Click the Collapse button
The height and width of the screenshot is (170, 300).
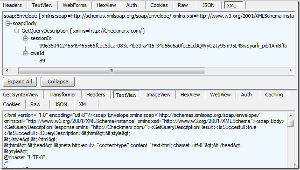click(x=57, y=82)
